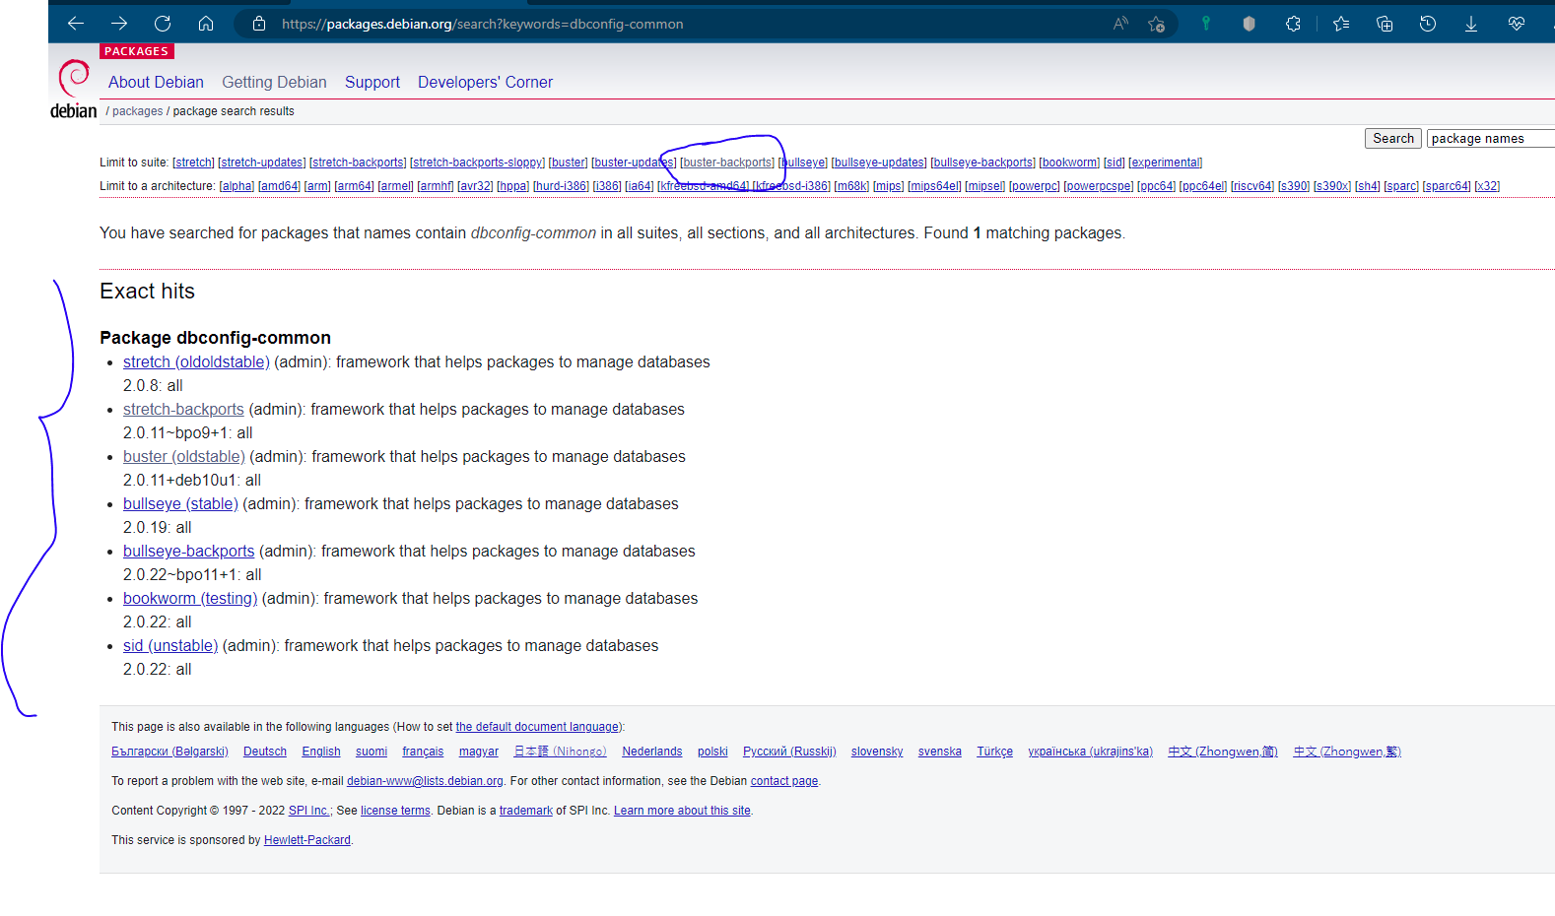Open the Getting Debian tab

(274, 83)
